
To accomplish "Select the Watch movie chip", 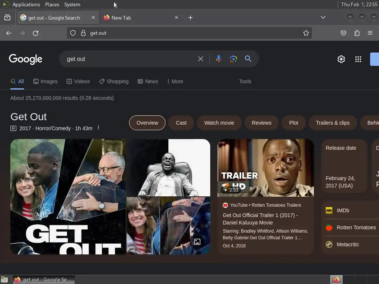I will coord(219,123).
